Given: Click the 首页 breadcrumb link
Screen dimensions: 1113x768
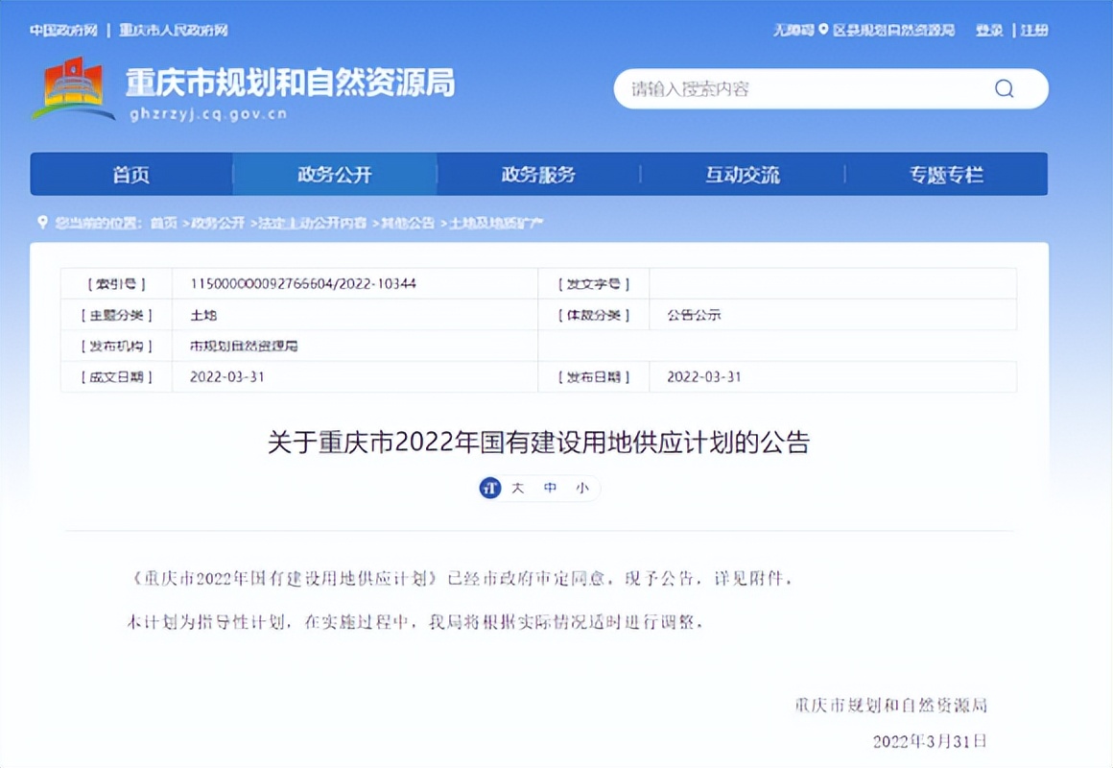Looking at the screenshot, I should pyautogui.click(x=163, y=223).
